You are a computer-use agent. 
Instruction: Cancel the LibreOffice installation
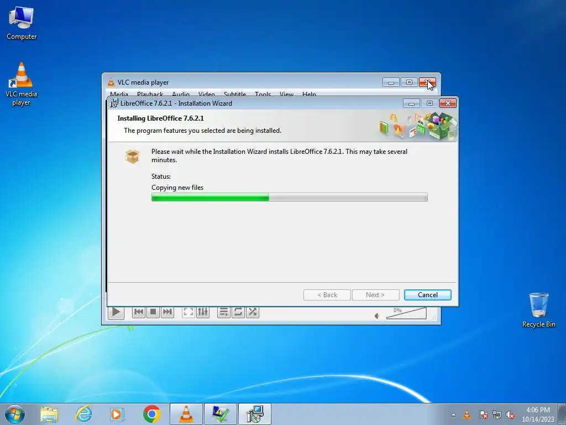click(x=427, y=295)
